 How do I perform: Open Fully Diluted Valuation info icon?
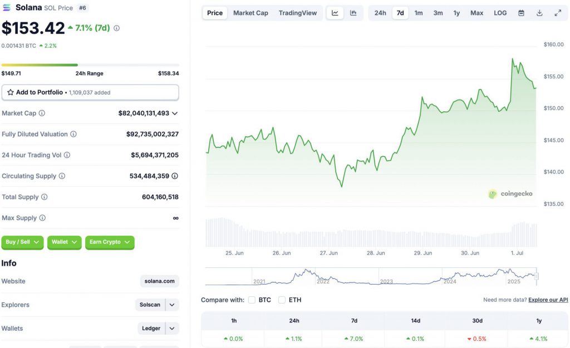pyautogui.click(x=73, y=135)
